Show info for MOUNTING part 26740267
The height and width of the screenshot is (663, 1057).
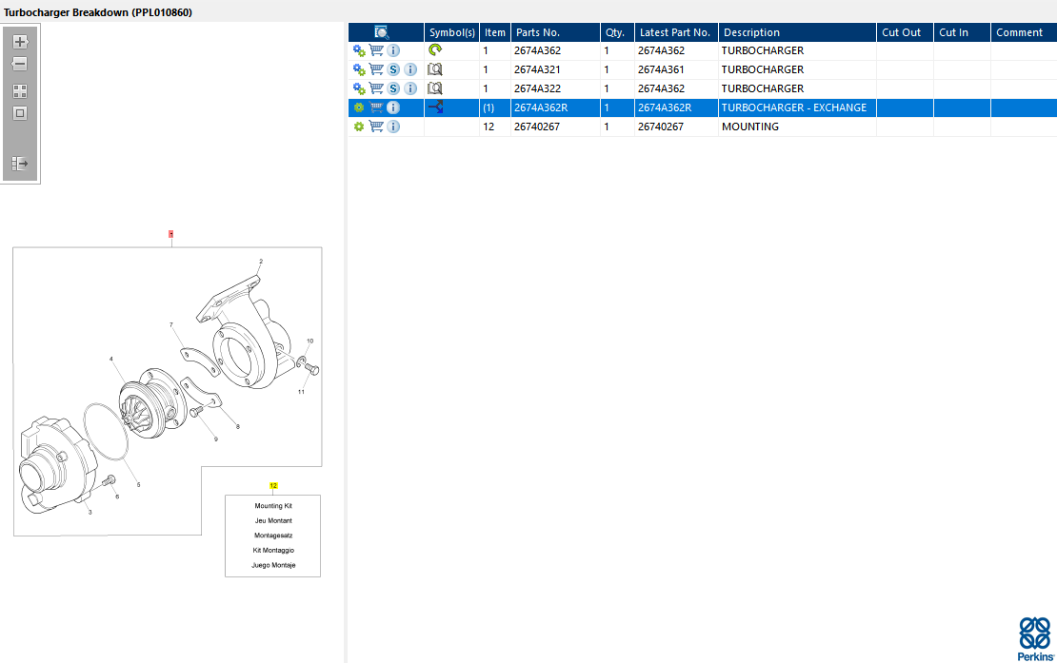(393, 127)
